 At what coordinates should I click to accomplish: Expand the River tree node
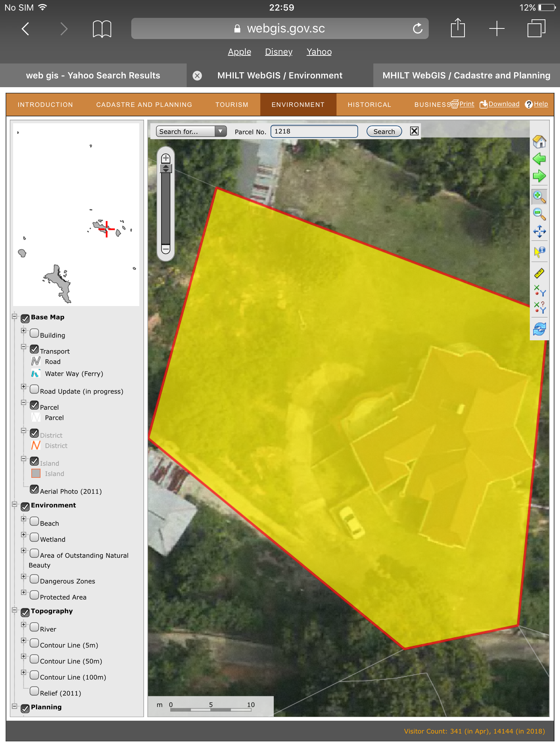[24, 624]
